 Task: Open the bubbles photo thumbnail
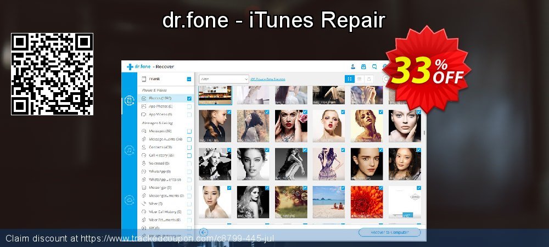coord(291,202)
